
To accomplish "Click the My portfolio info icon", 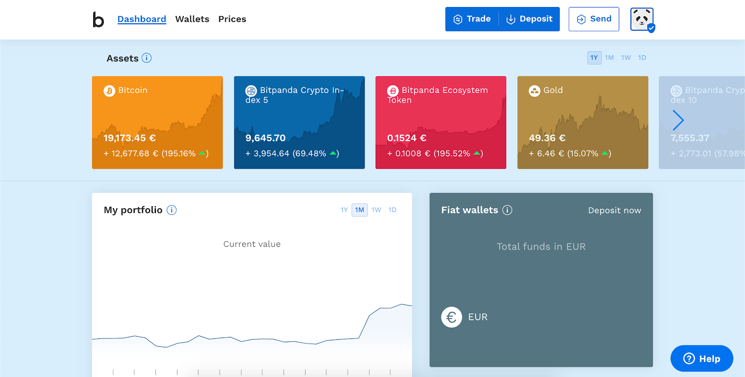I will point(172,210).
